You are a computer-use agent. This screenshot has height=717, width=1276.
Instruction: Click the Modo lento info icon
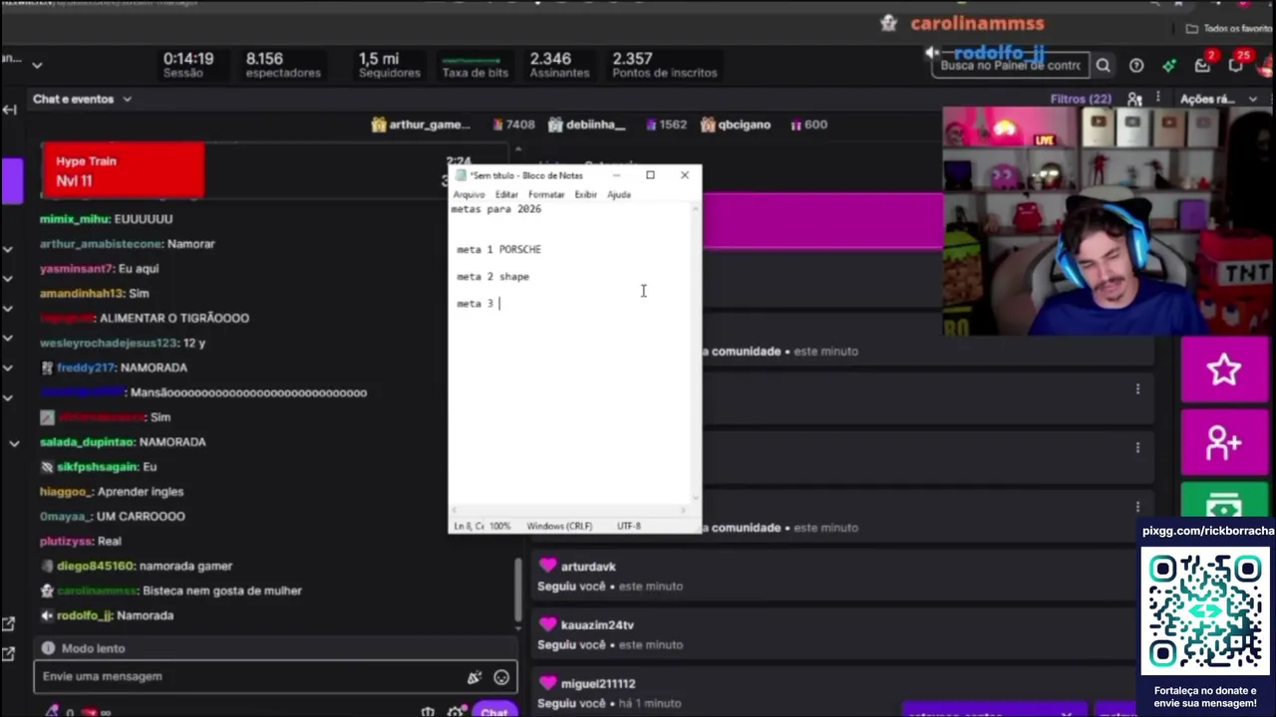click(48, 648)
